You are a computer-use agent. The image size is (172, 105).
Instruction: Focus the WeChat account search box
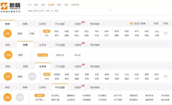[x=71, y=11]
